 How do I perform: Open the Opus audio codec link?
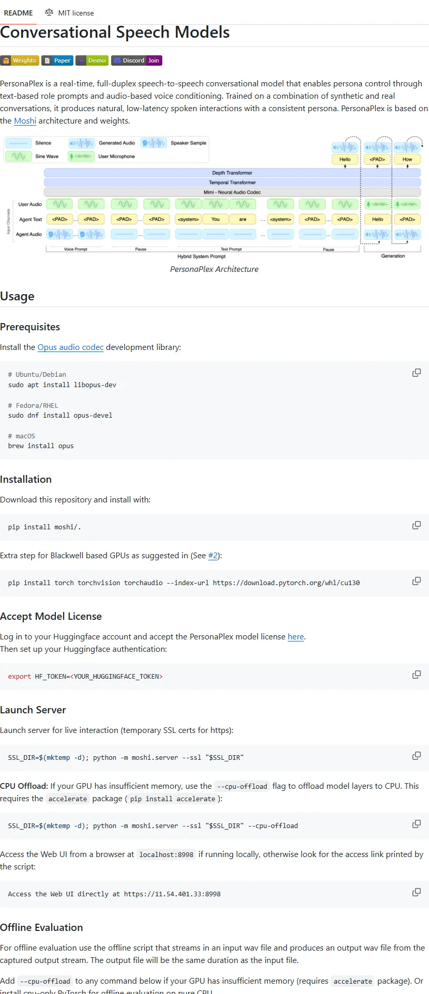click(70, 347)
